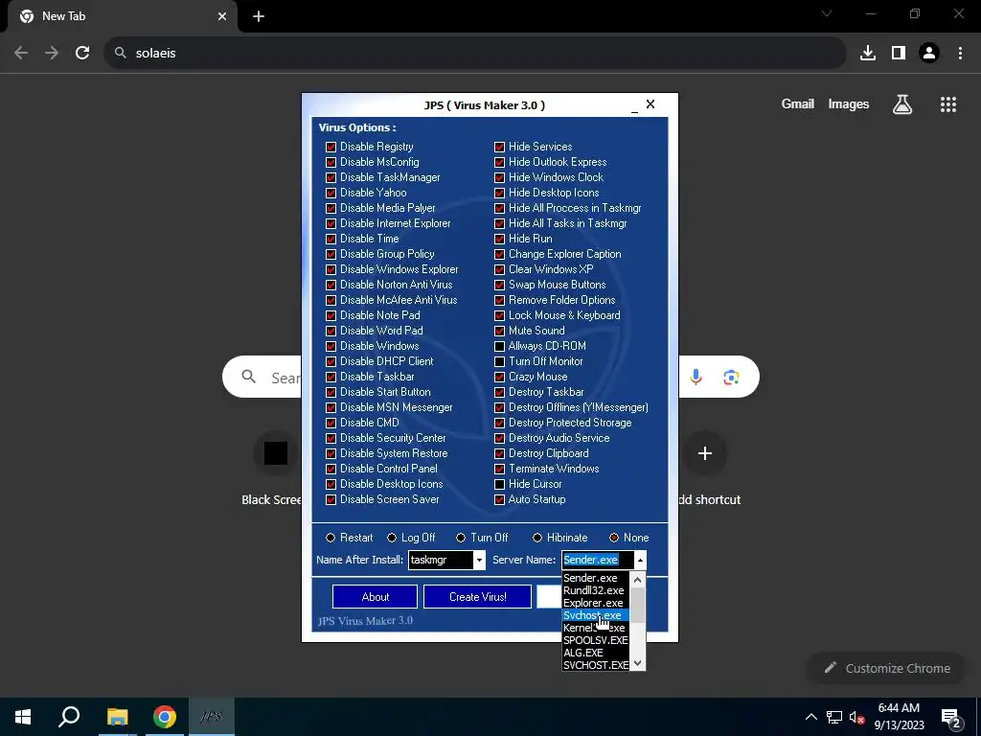This screenshot has width=981, height=736.
Task: Open Google Lens image search icon
Action: tap(731, 378)
